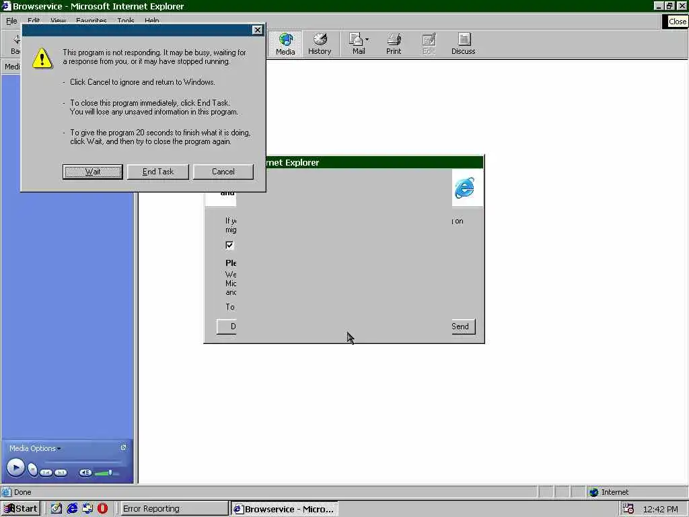Click Cancel in the not responding dialog

click(x=223, y=172)
